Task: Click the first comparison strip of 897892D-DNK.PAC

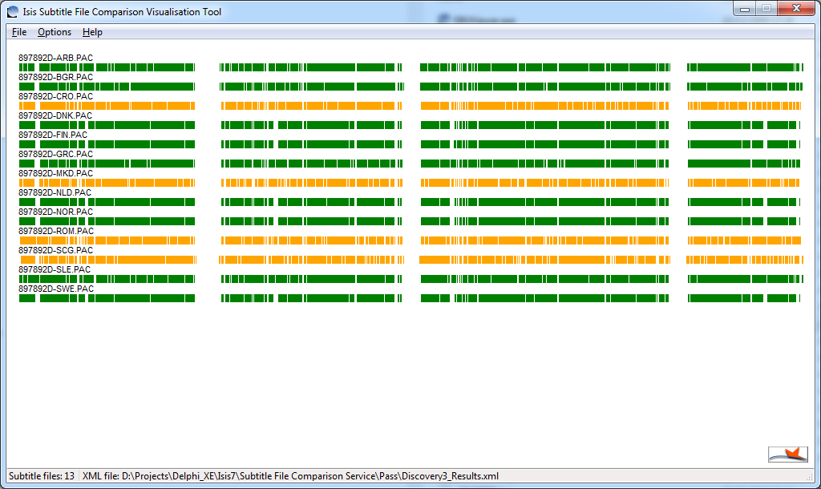Action: 108,124
